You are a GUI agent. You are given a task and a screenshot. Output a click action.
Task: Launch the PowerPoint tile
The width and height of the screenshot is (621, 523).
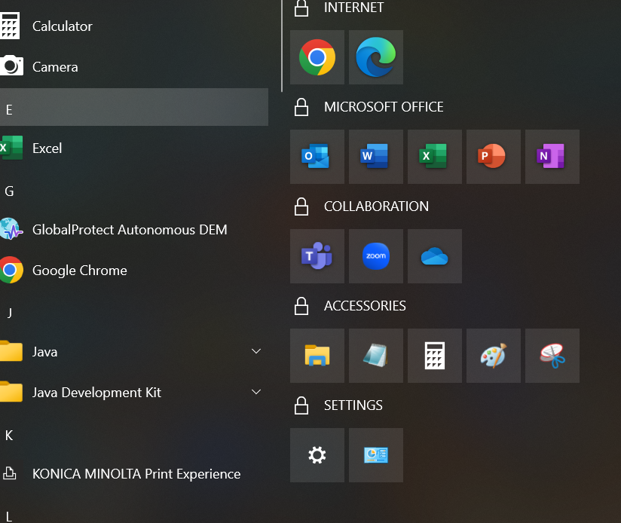pyautogui.click(x=494, y=157)
